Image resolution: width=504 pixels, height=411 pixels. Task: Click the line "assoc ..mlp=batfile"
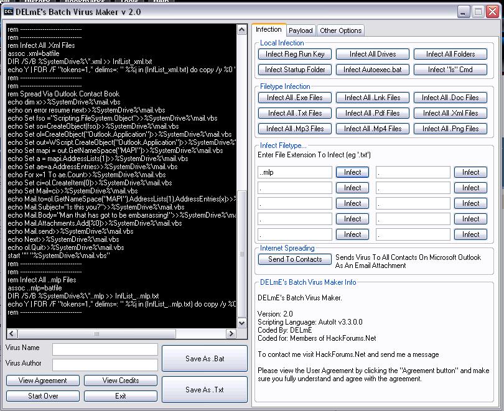coord(35,288)
